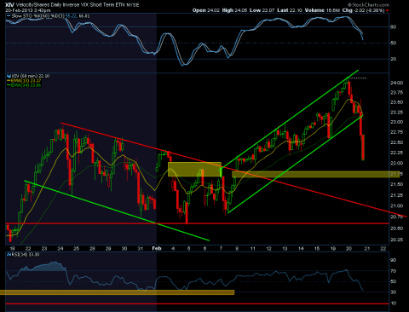
Task: Select the XIV ticker symbol title
Action: click(x=9, y=5)
